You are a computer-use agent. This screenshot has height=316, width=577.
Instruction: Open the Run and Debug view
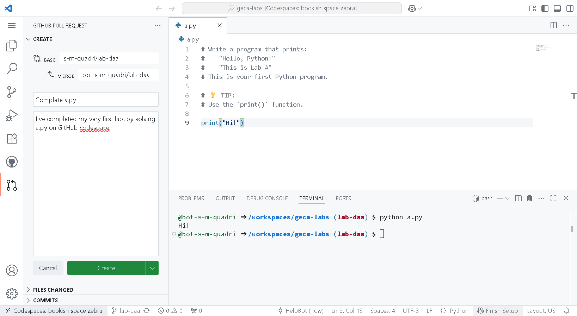[12, 115]
